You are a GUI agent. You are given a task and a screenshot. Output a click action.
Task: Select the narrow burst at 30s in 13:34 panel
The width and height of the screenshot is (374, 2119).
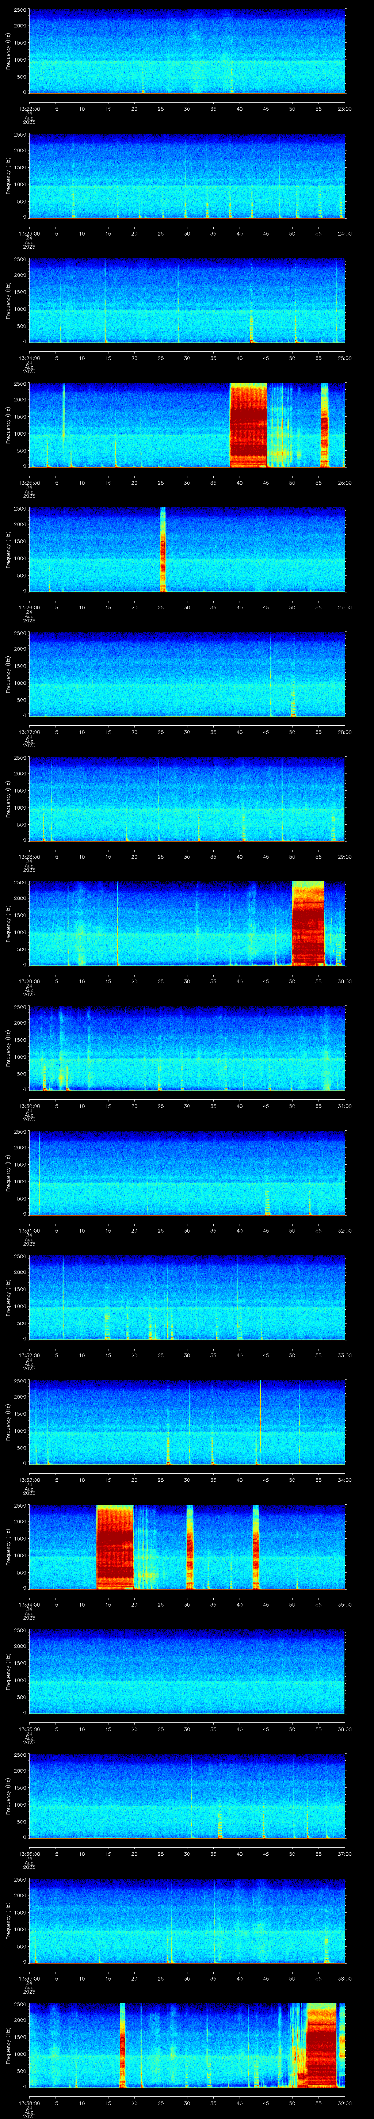[190, 1546]
